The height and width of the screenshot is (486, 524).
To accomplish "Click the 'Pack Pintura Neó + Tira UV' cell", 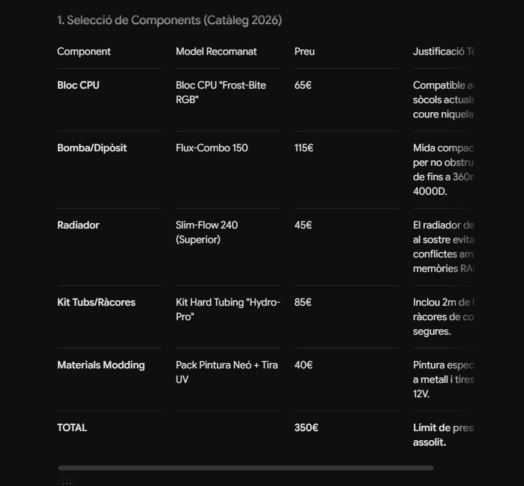I will [x=227, y=372].
